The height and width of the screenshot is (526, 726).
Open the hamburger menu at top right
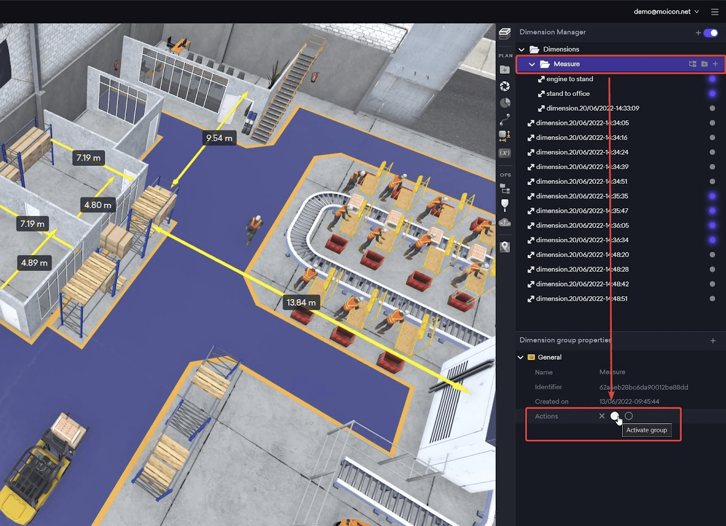tap(714, 11)
